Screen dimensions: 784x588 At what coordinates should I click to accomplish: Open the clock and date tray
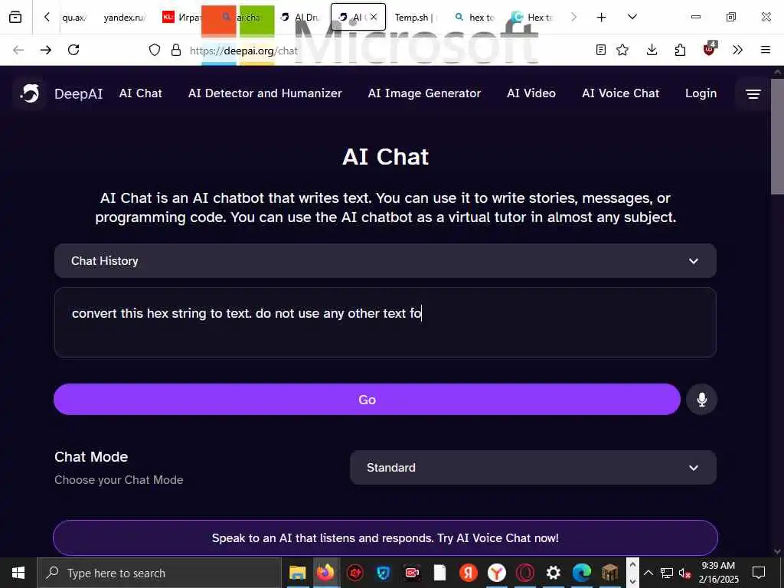point(718,573)
